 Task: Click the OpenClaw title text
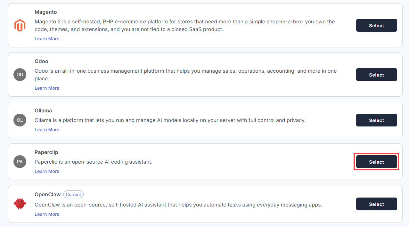coord(47,194)
